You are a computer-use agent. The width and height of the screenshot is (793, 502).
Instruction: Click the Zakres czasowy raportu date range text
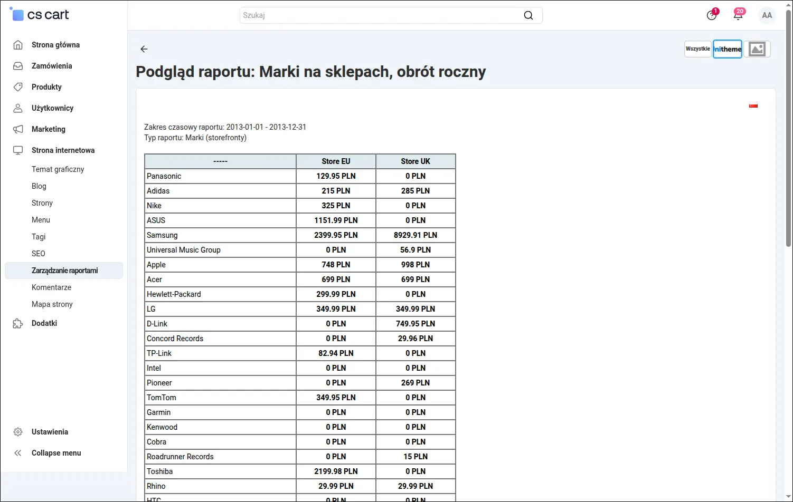(225, 127)
